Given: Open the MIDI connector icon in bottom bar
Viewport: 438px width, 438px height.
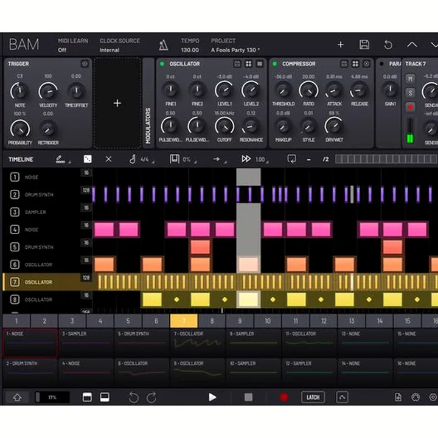Looking at the screenshot, I should (415, 397).
